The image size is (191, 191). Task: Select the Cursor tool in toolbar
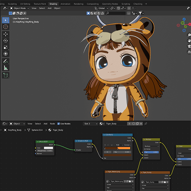click(6, 27)
